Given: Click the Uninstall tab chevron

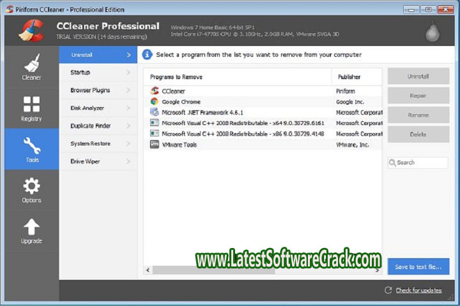Looking at the screenshot, I should pyautogui.click(x=129, y=55).
